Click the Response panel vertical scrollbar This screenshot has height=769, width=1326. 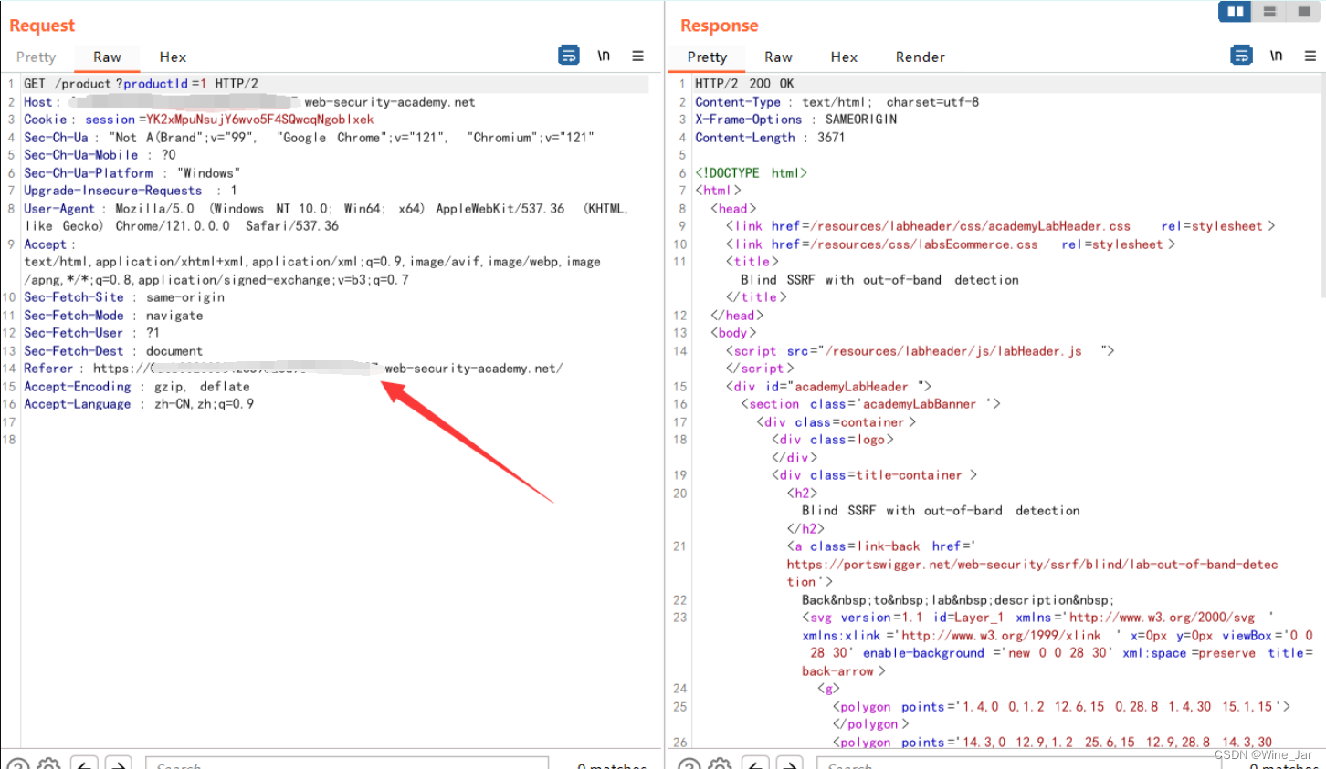[x=1322, y=186]
